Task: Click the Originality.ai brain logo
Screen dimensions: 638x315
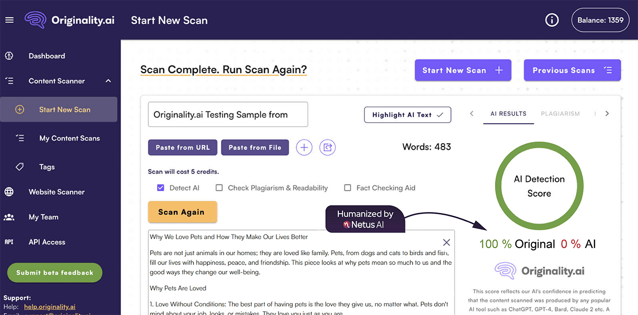Action: (x=35, y=20)
